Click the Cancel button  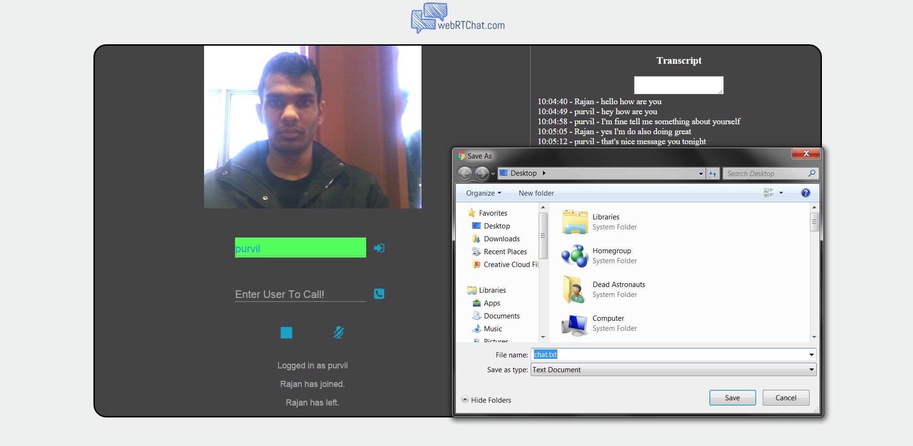click(x=786, y=398)
